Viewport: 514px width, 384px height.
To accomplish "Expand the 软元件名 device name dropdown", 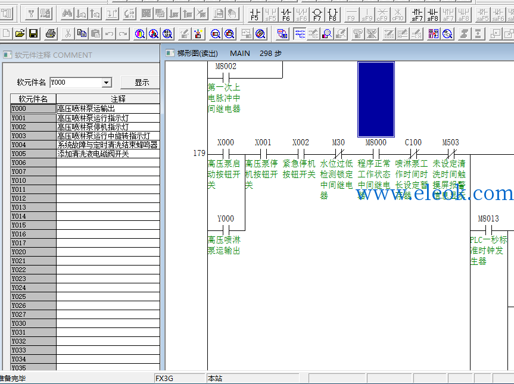I will click(x=106, y=83).
